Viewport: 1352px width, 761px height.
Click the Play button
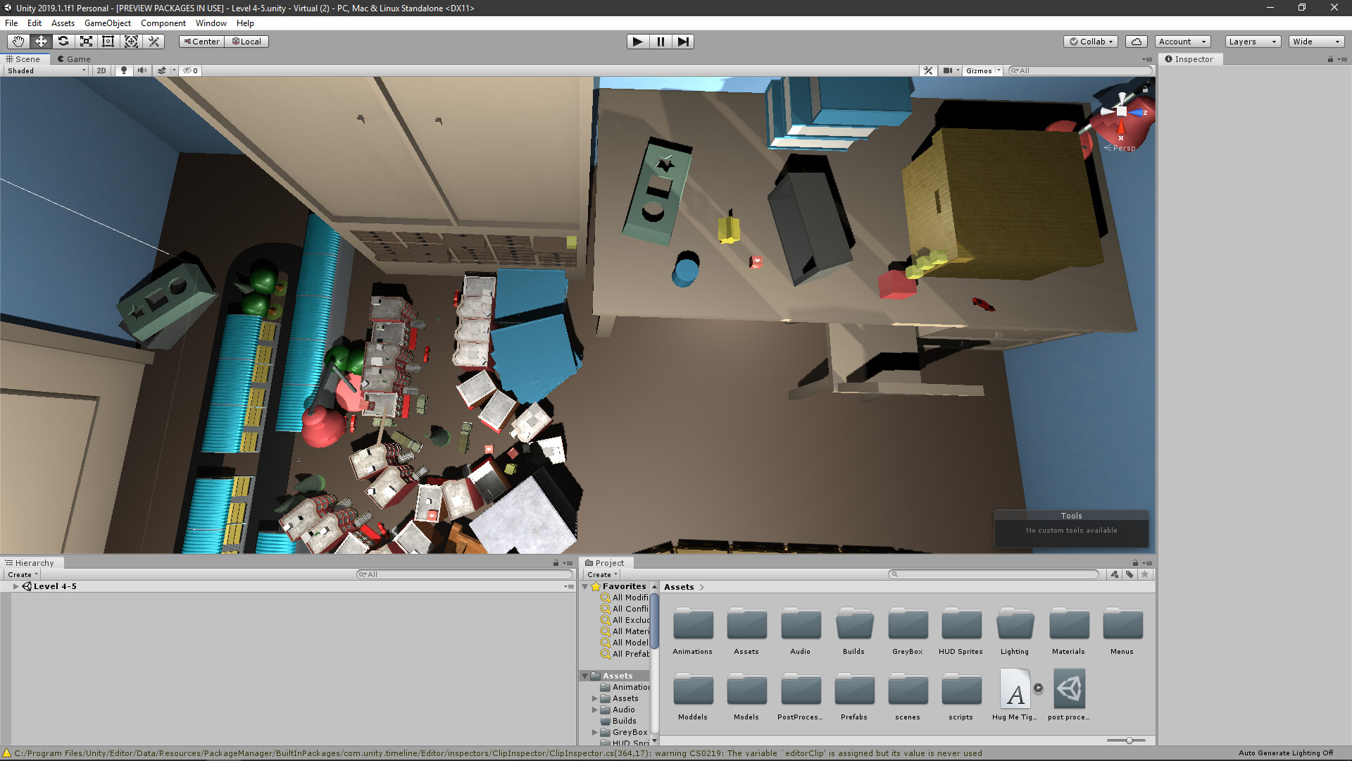[637, 42]
